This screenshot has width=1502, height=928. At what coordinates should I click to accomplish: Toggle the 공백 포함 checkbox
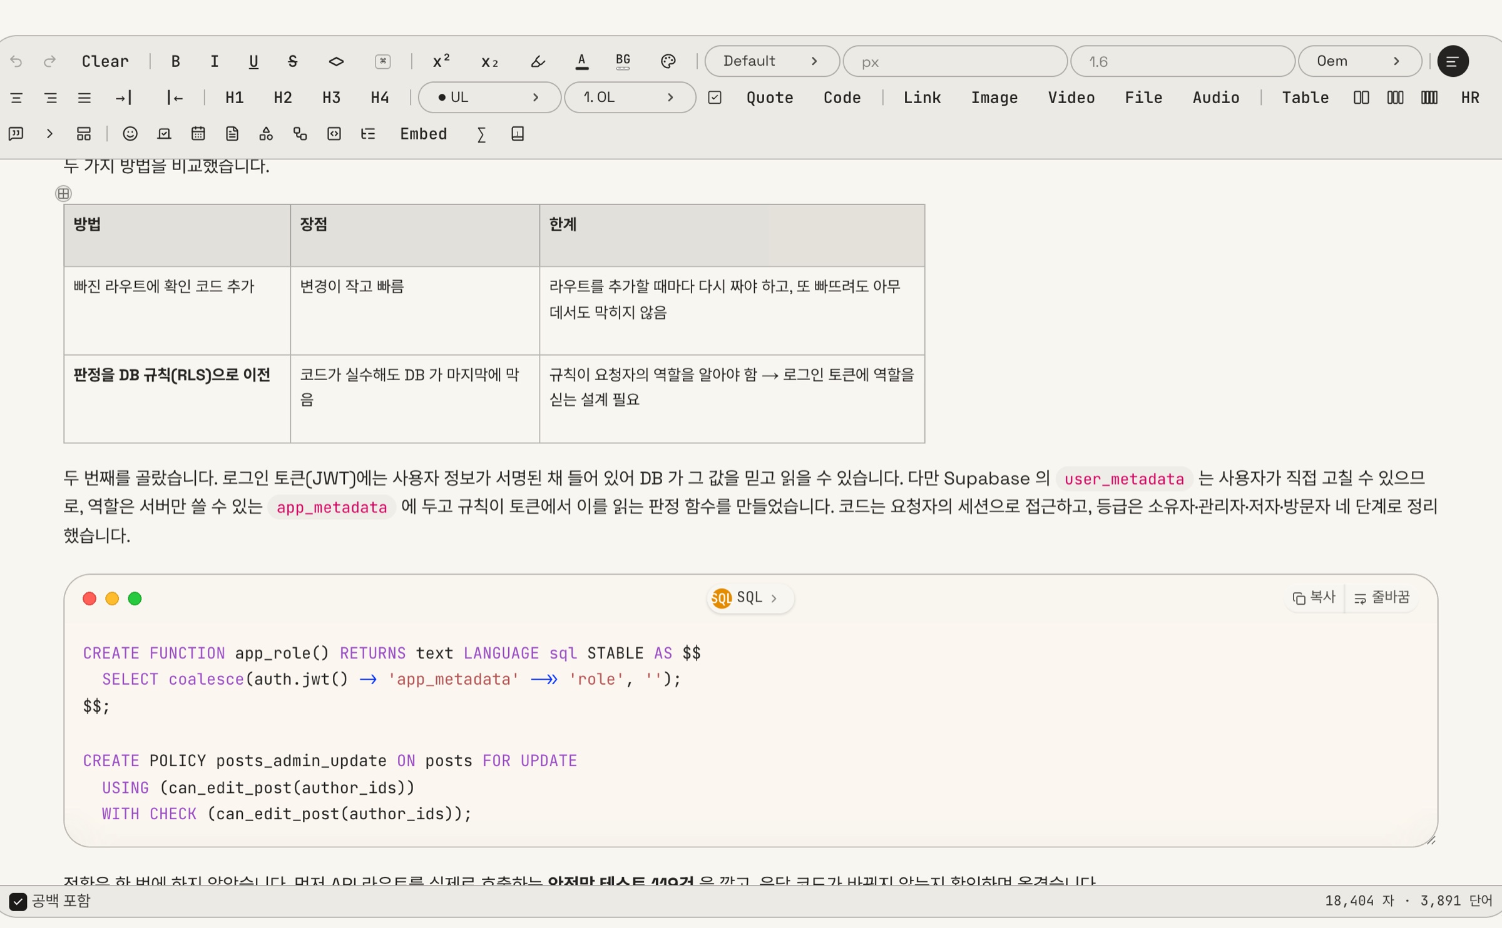[x=18, y=901]
